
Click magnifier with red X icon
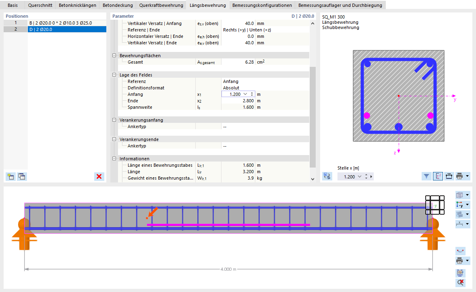point(461,283)
